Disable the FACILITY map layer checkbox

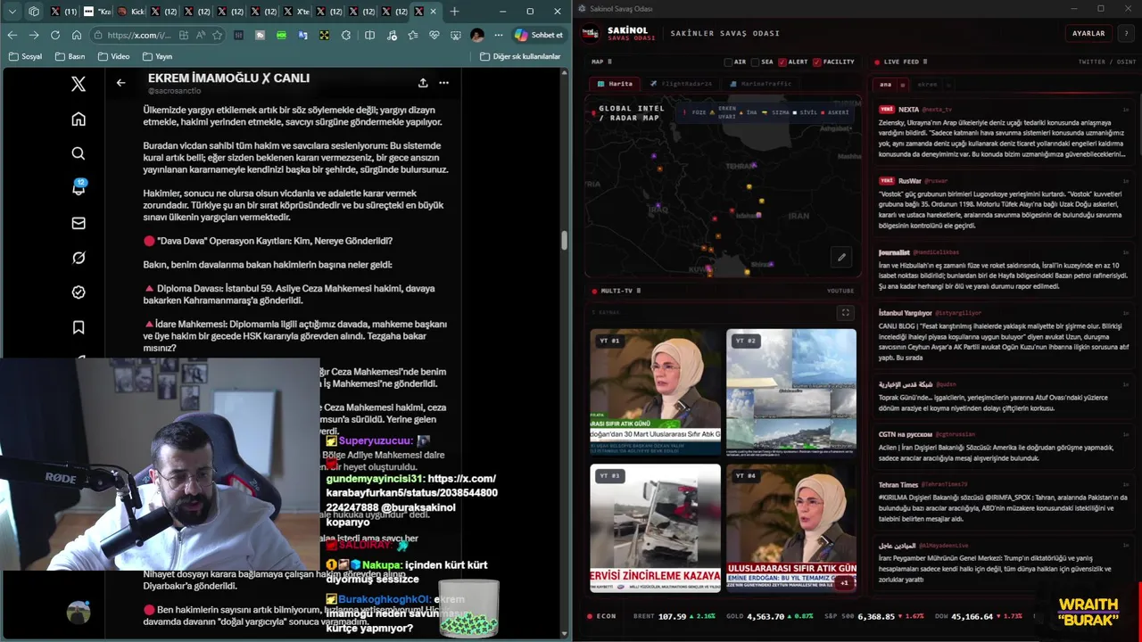pos(817,62)
